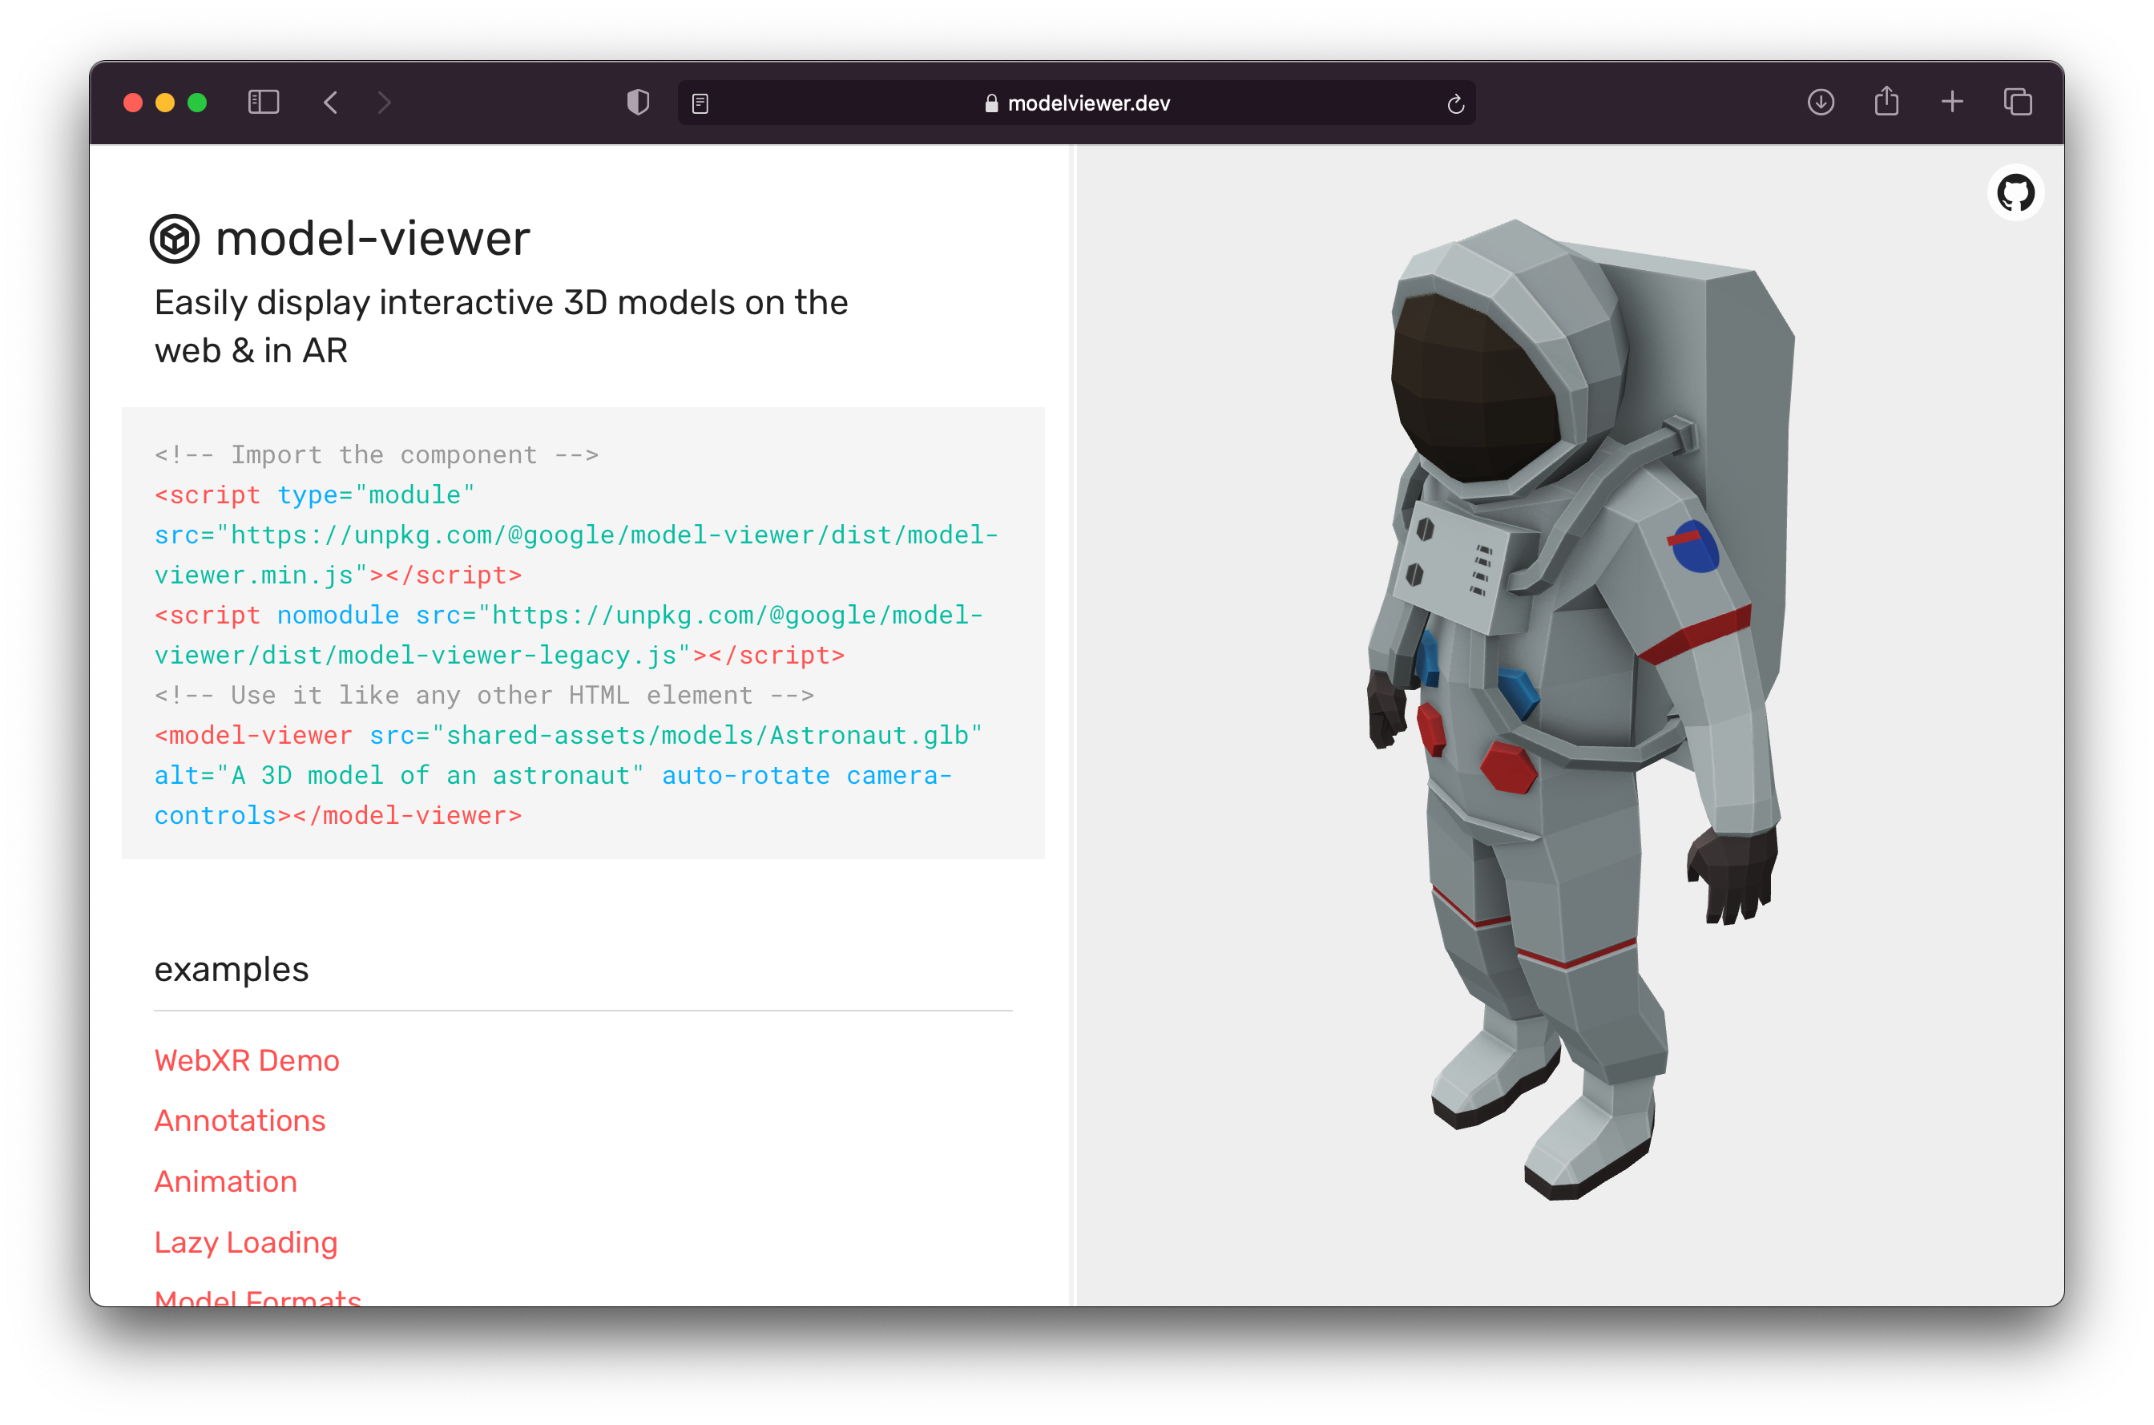Toggle the Safari sidebar
Screen dimensions: 2154x1425
pos(264,103)
